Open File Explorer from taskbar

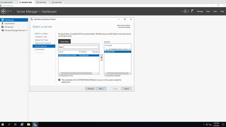tap(29, 125)
